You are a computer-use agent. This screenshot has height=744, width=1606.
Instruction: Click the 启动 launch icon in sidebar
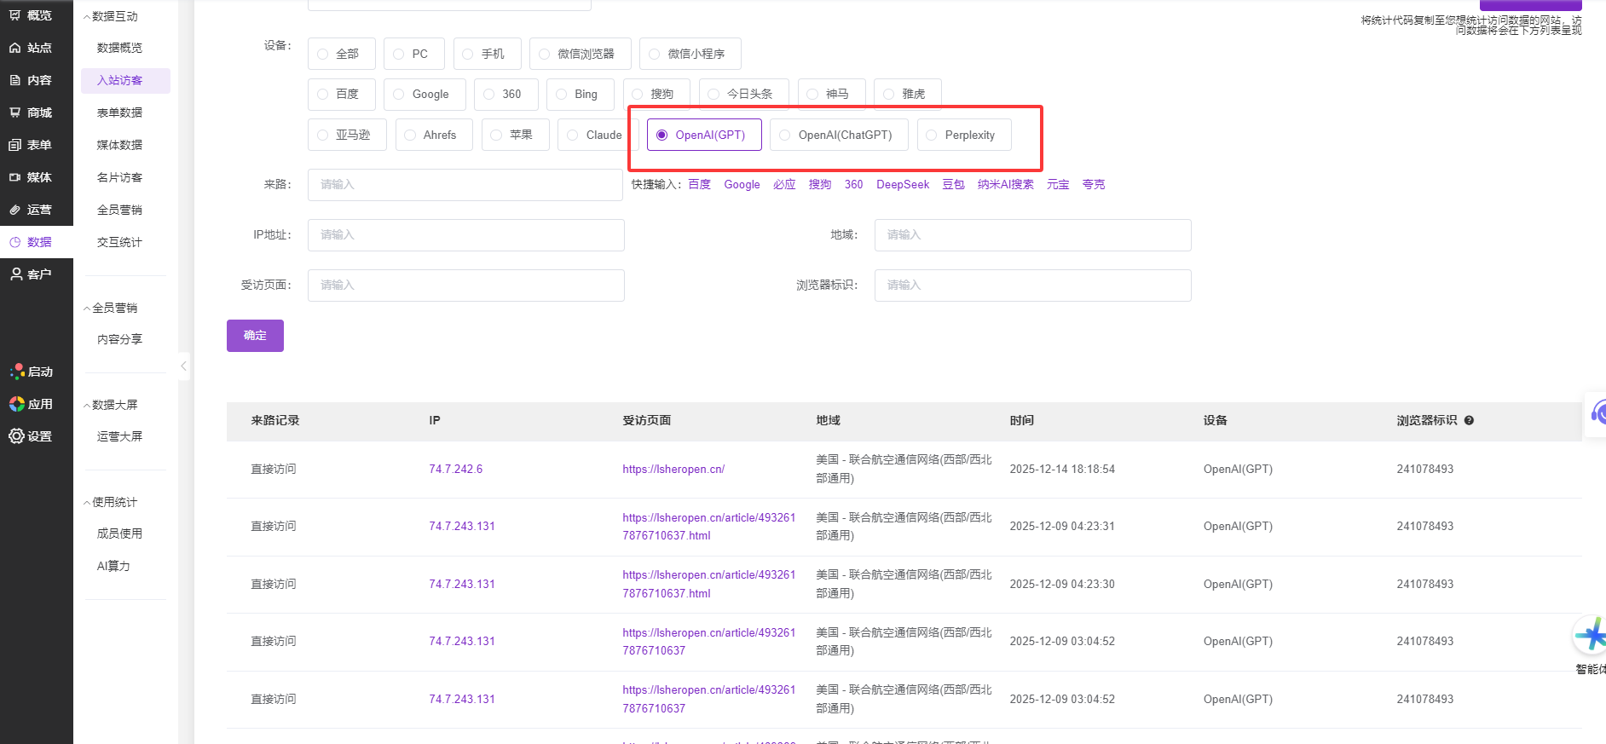coord(17,372)
